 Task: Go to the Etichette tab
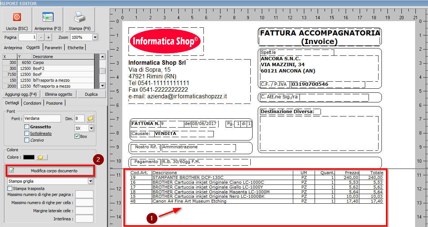[76, 48]
